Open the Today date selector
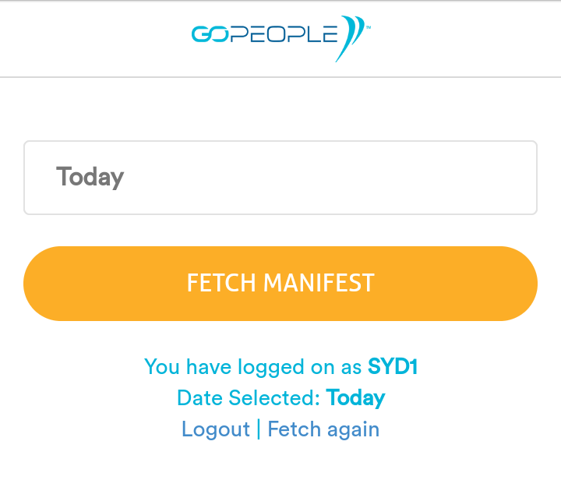This screenshot has width=561, height=480. coord(280,178)
